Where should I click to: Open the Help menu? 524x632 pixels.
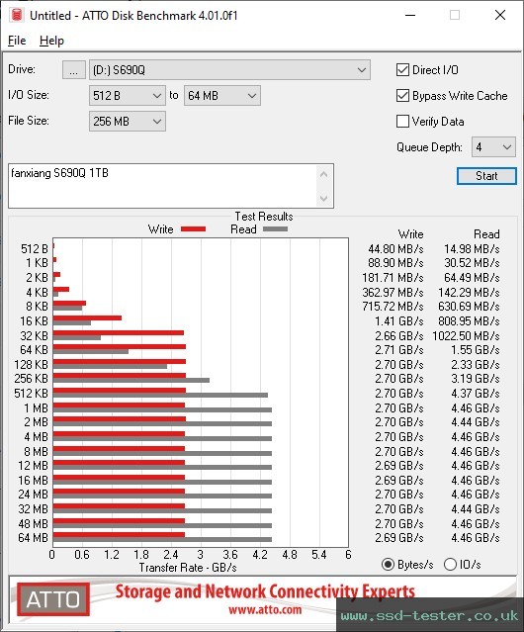pyautogui.click(x=51, y=41)
